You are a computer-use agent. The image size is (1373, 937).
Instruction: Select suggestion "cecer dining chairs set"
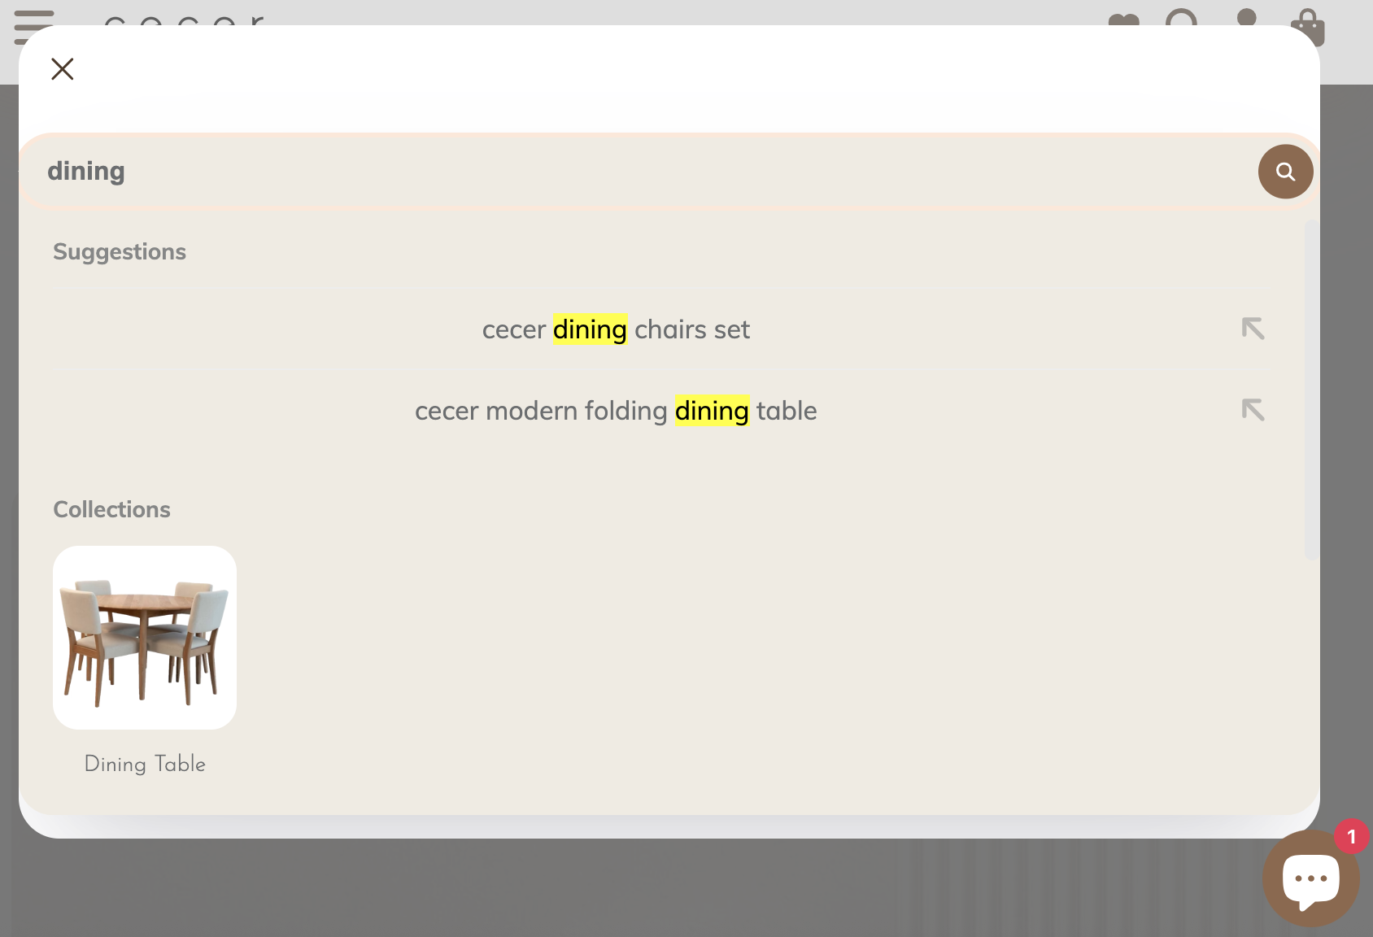[616, 329]
